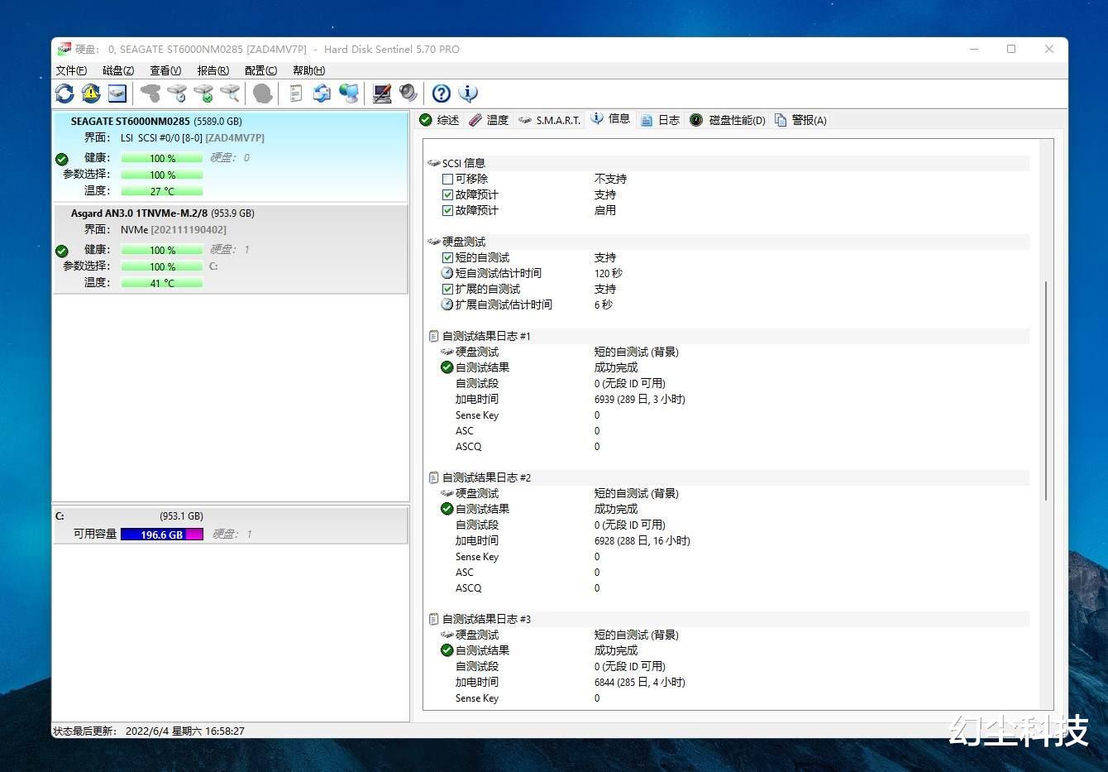Click the refresh disk status toolbar icon
This screenshot has width=1108, height=772.
tap(64, 94)
